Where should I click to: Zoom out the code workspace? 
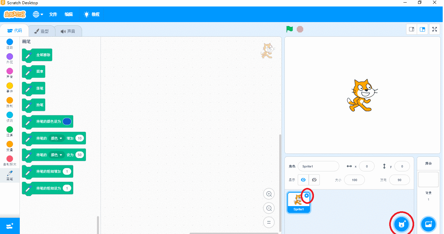click(x=269, y=208)
